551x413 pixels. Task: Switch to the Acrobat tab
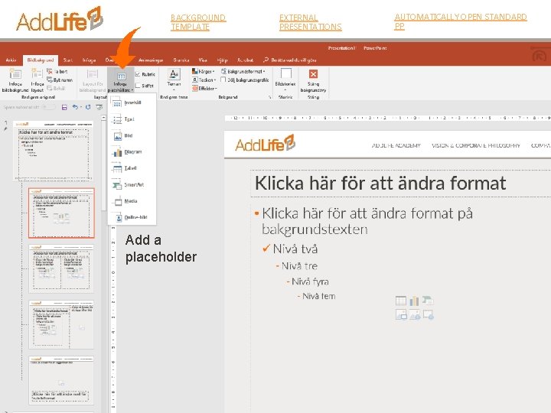tap(246, 60)
